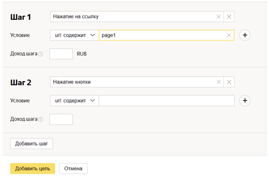This screenshot has width=269, height=181.
Task: Cancel with the 'Отмена' button
Action: (x=73, y=168)
